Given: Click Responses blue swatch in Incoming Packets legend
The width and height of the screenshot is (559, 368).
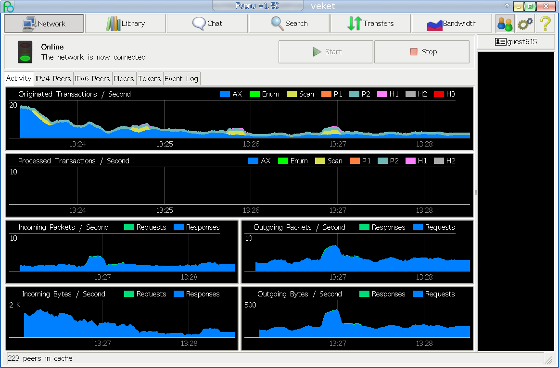Looking at the screenshot, I should (178, 227).
